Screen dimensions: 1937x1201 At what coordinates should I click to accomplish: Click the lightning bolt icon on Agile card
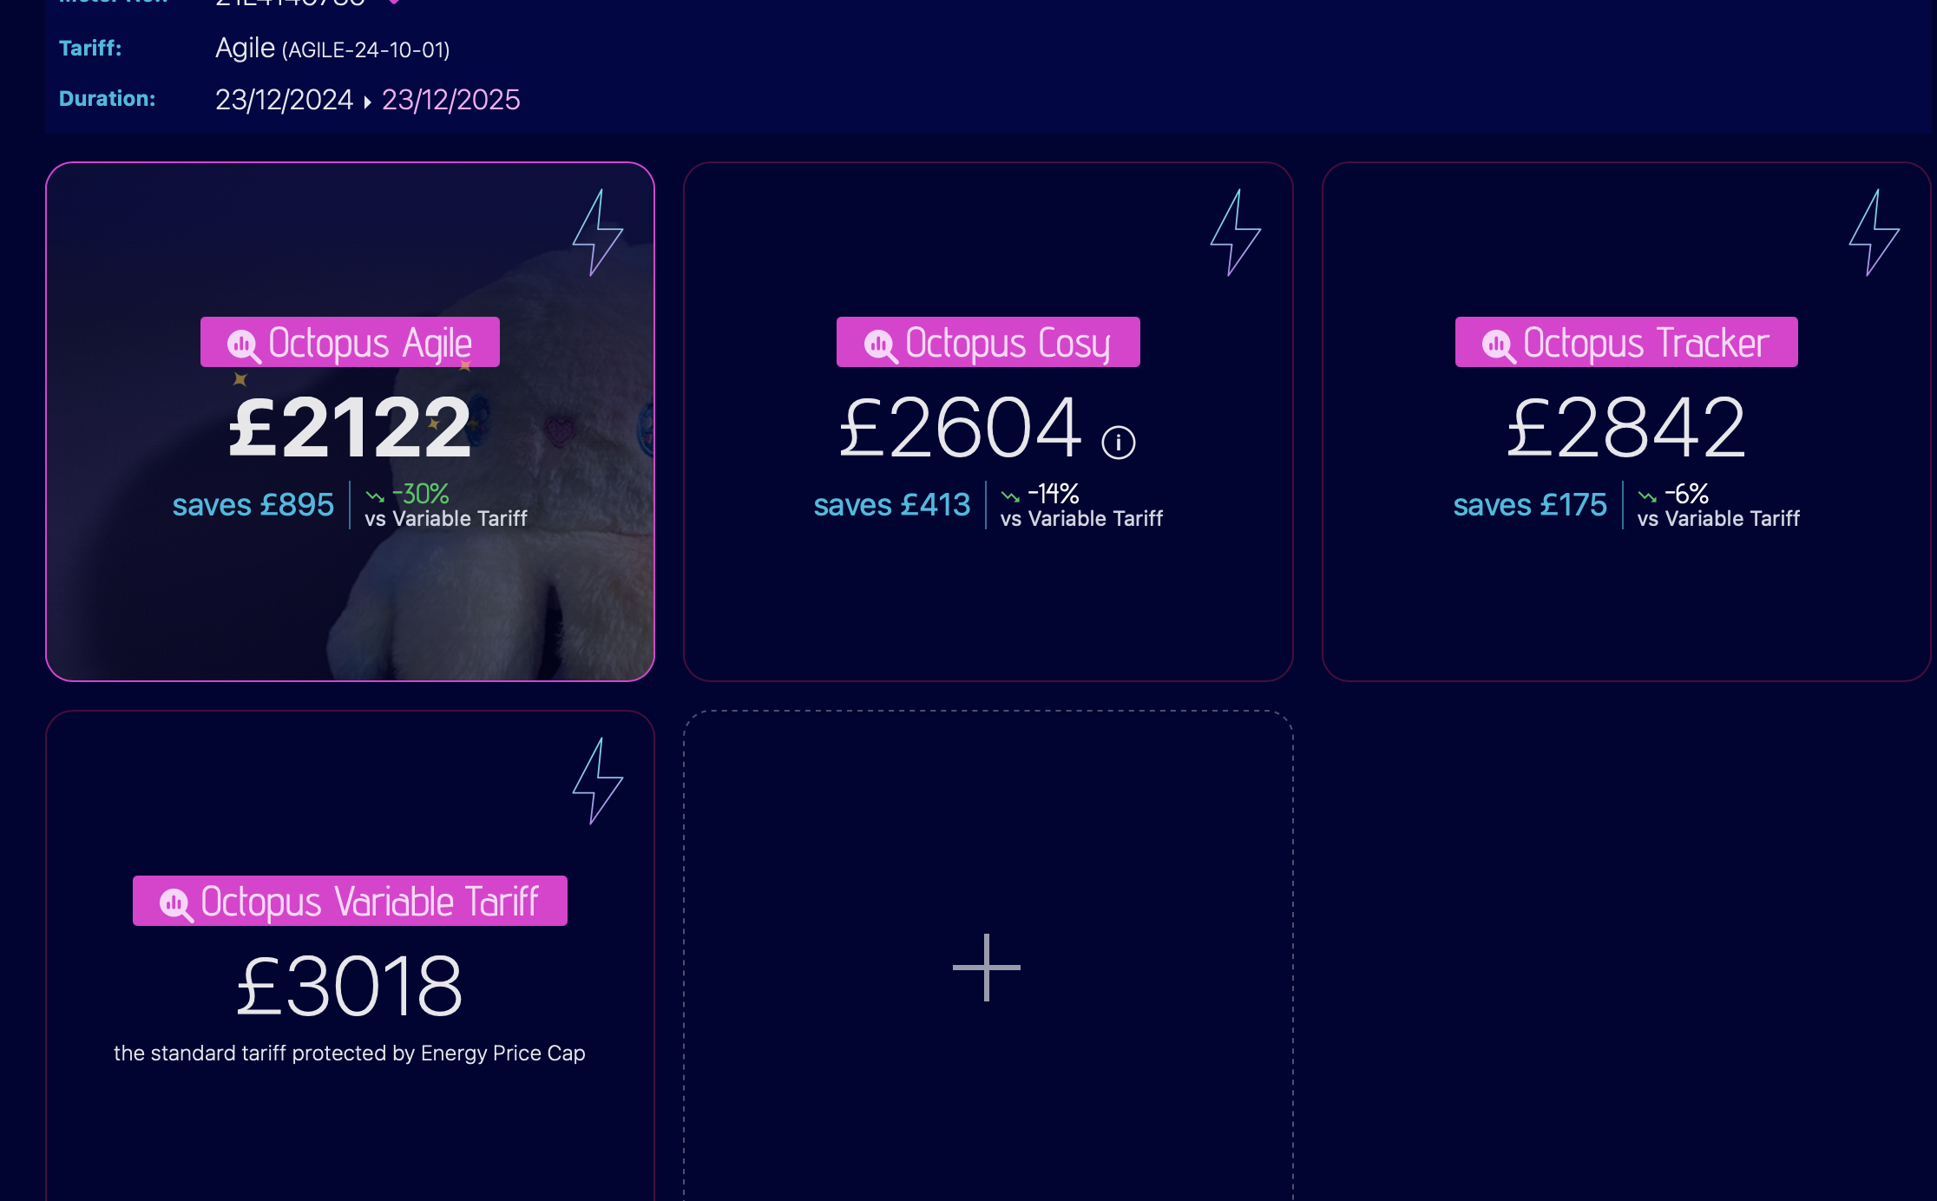[598, 233]
